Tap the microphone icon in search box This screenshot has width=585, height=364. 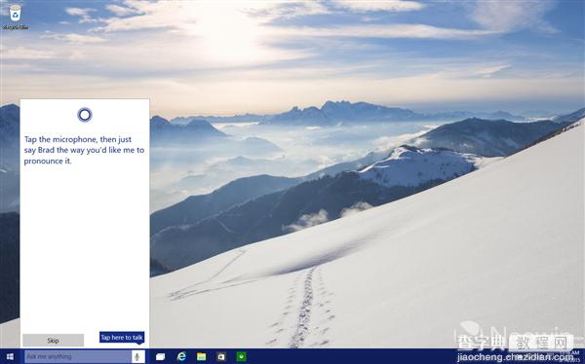137,356
